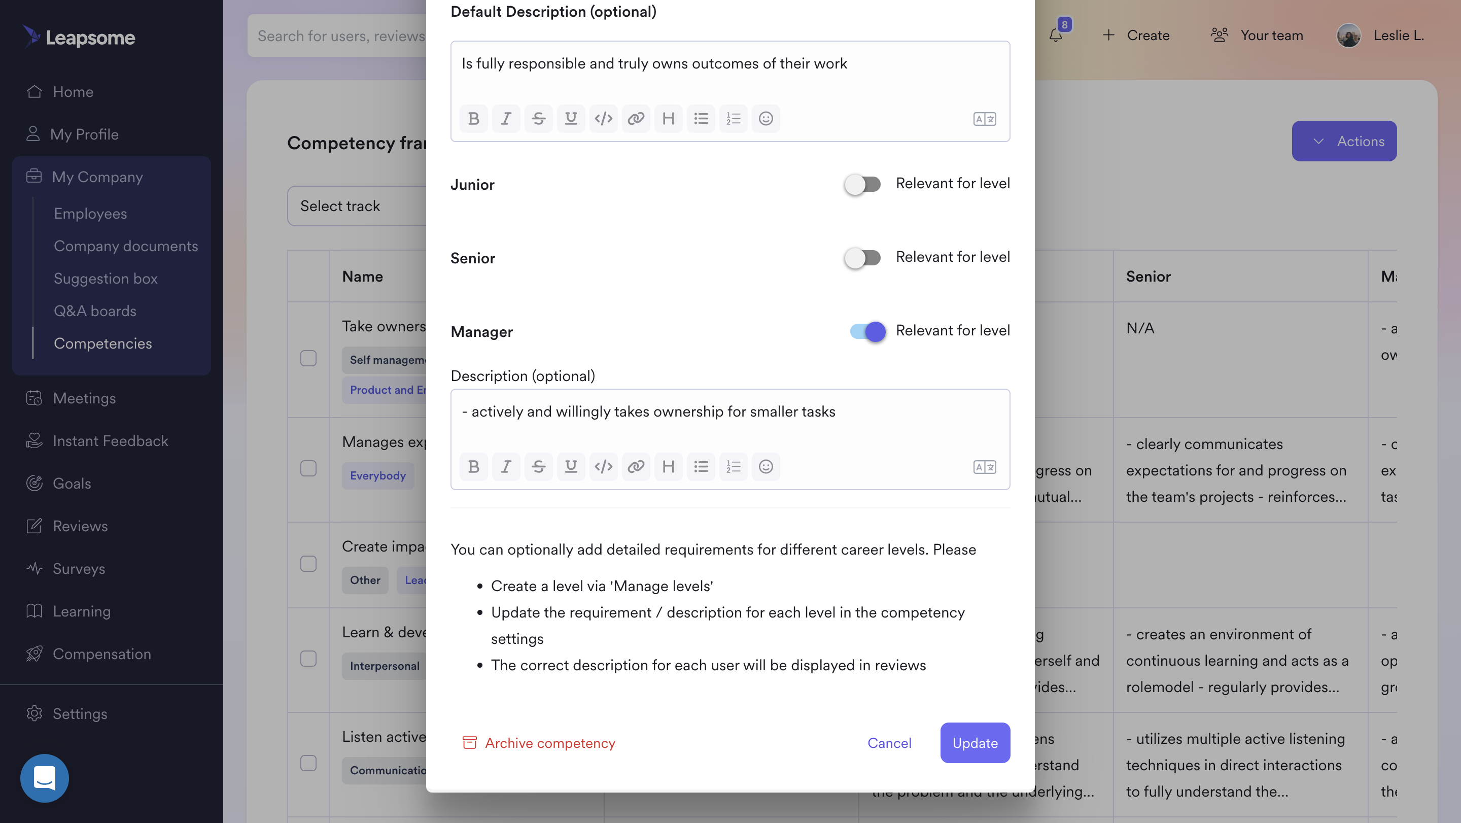Screen dimensions: 1461x823
Task: Open the Actions dropdown
Action: tap(1344, 141)
